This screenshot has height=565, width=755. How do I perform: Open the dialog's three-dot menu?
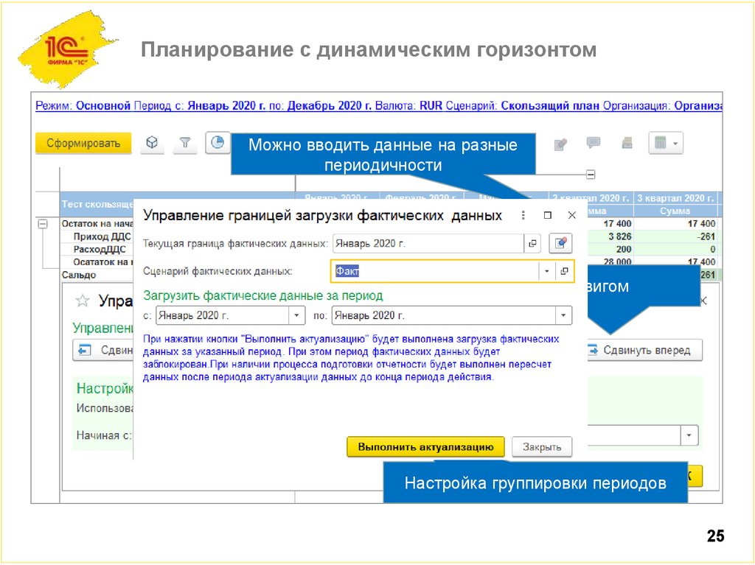coord(523,214)
